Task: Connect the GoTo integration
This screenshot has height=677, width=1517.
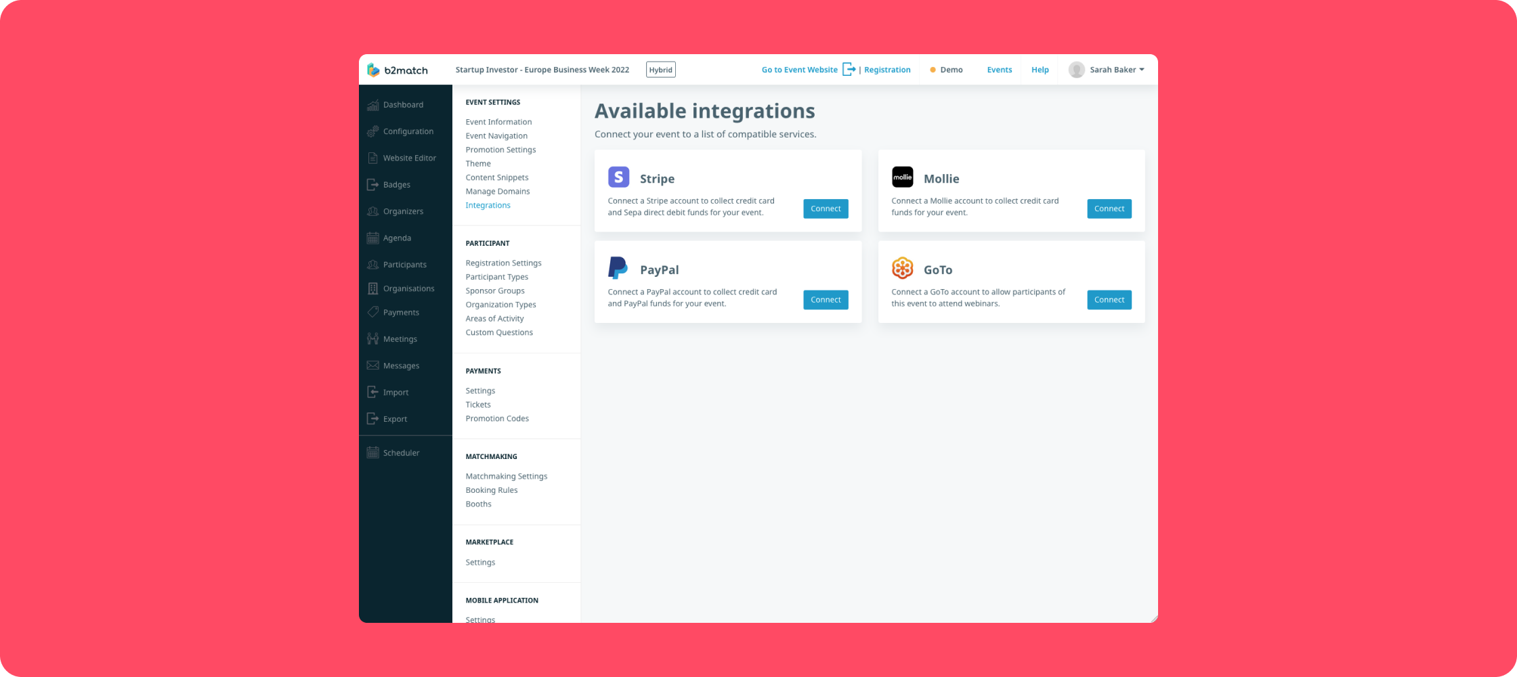Action: pos(1109,300)
